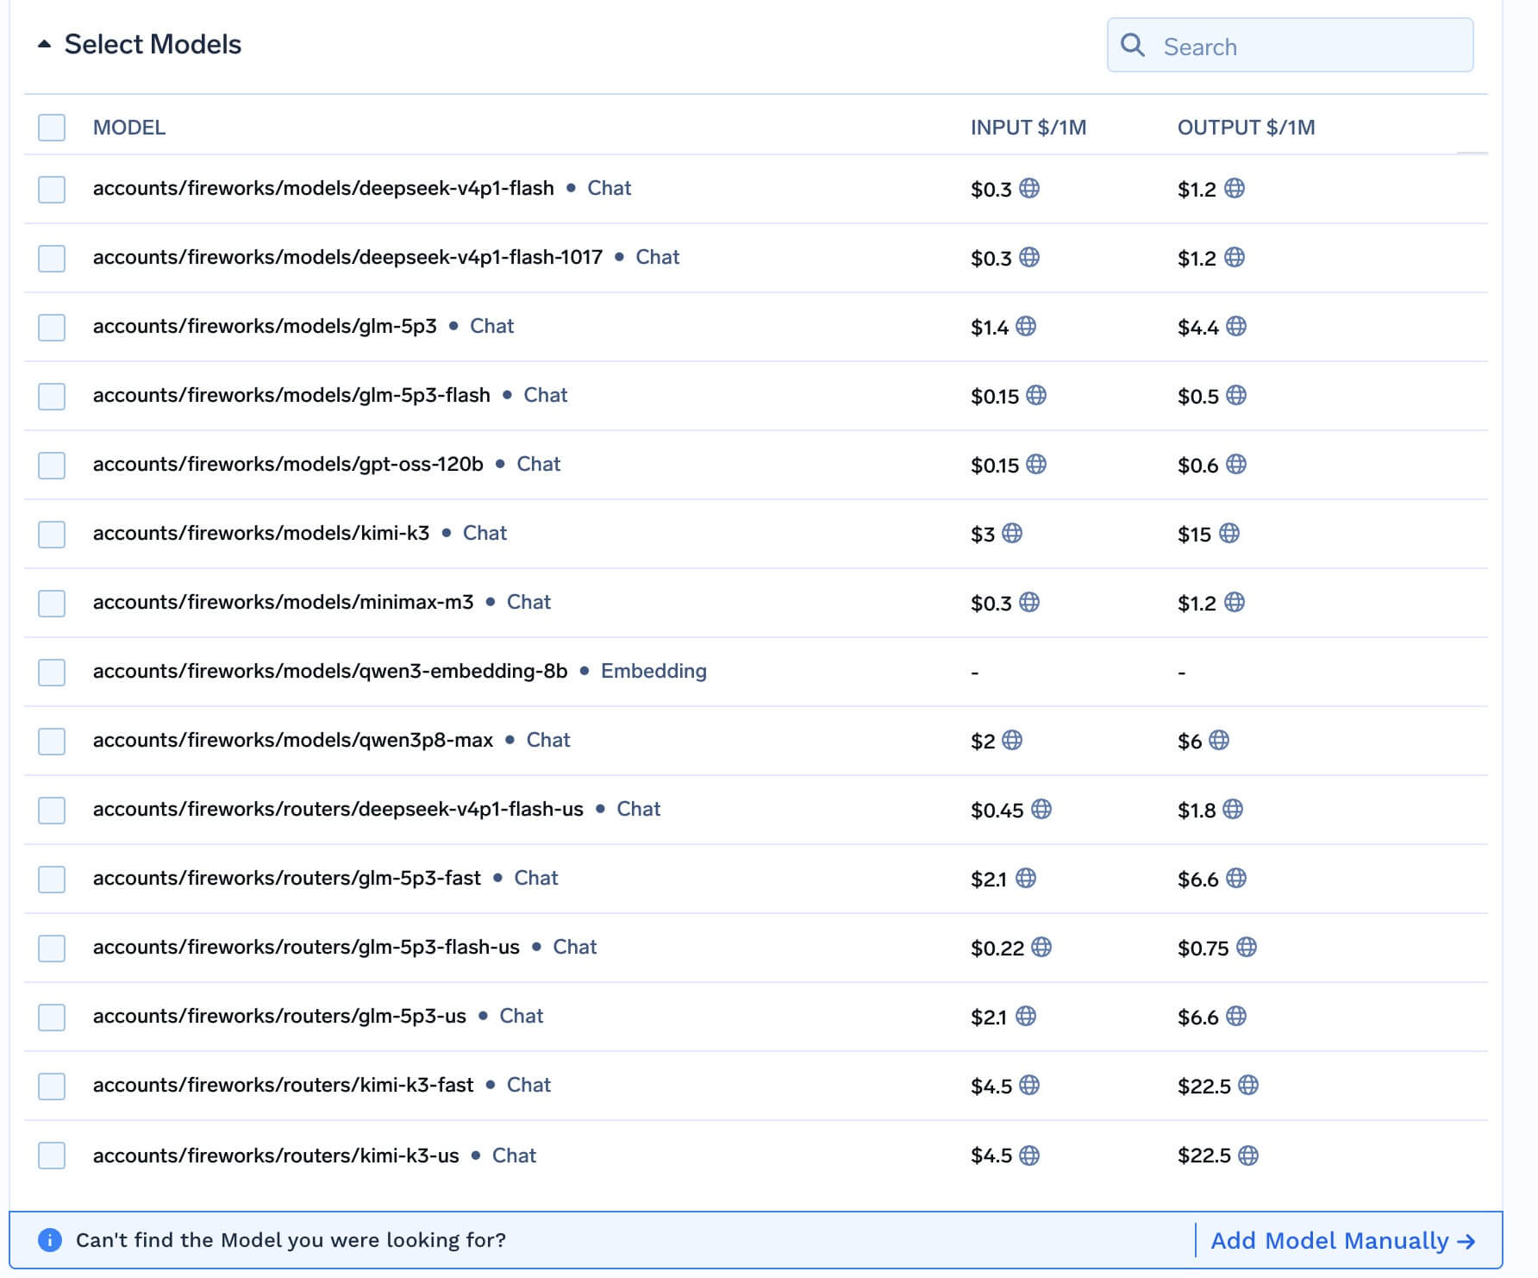
Task: Click accounts/fireworks/models/qwen3p8-max model name
Action: point(293,740)
